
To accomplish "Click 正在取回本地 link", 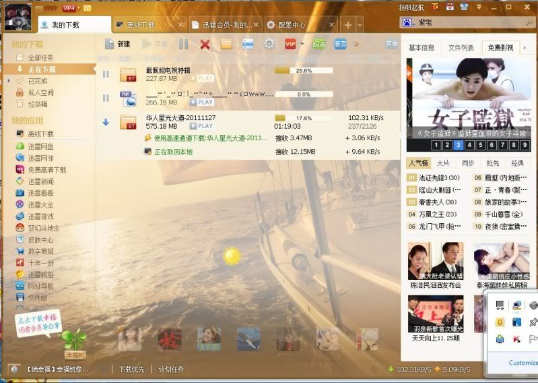I will point(173,152).
